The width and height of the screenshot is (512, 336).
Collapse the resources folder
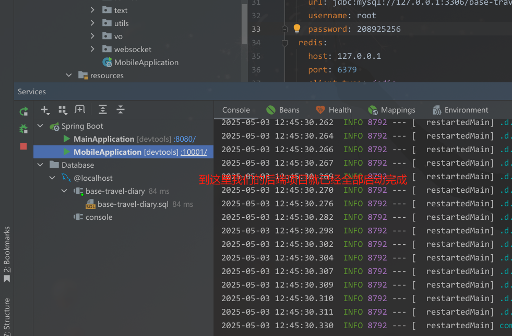tap(68, 76)
